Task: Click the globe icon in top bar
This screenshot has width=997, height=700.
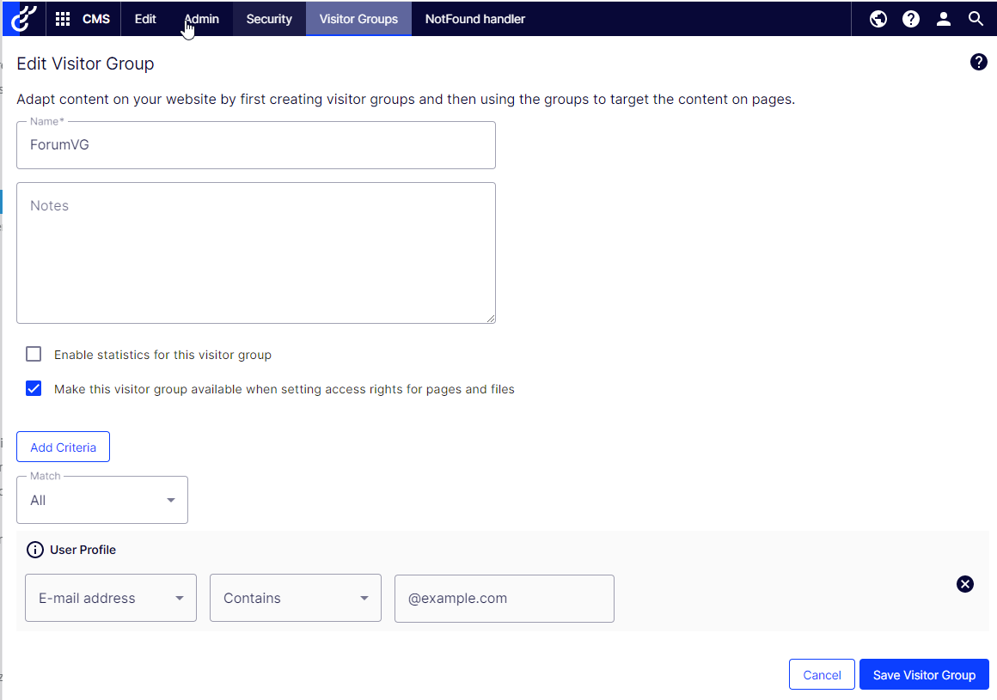Action: [x=878, y=19]
